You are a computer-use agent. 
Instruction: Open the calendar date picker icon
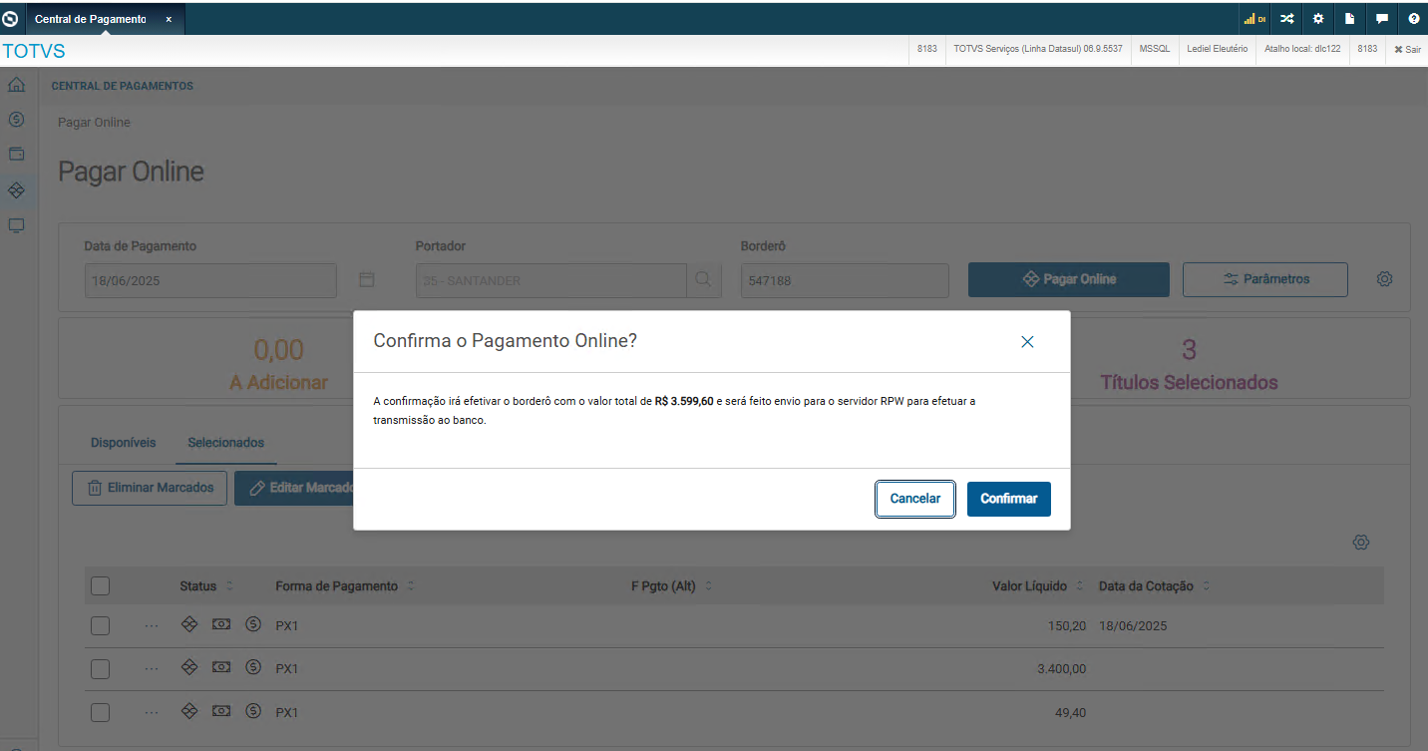(366, 280)
